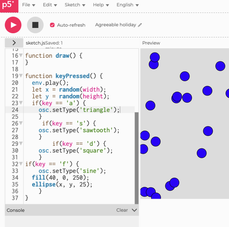Image resolution: width=229 pixels, height=227 pixels.
Task: Click the pencil icon to rename sketch
Action: coord(140,25)
